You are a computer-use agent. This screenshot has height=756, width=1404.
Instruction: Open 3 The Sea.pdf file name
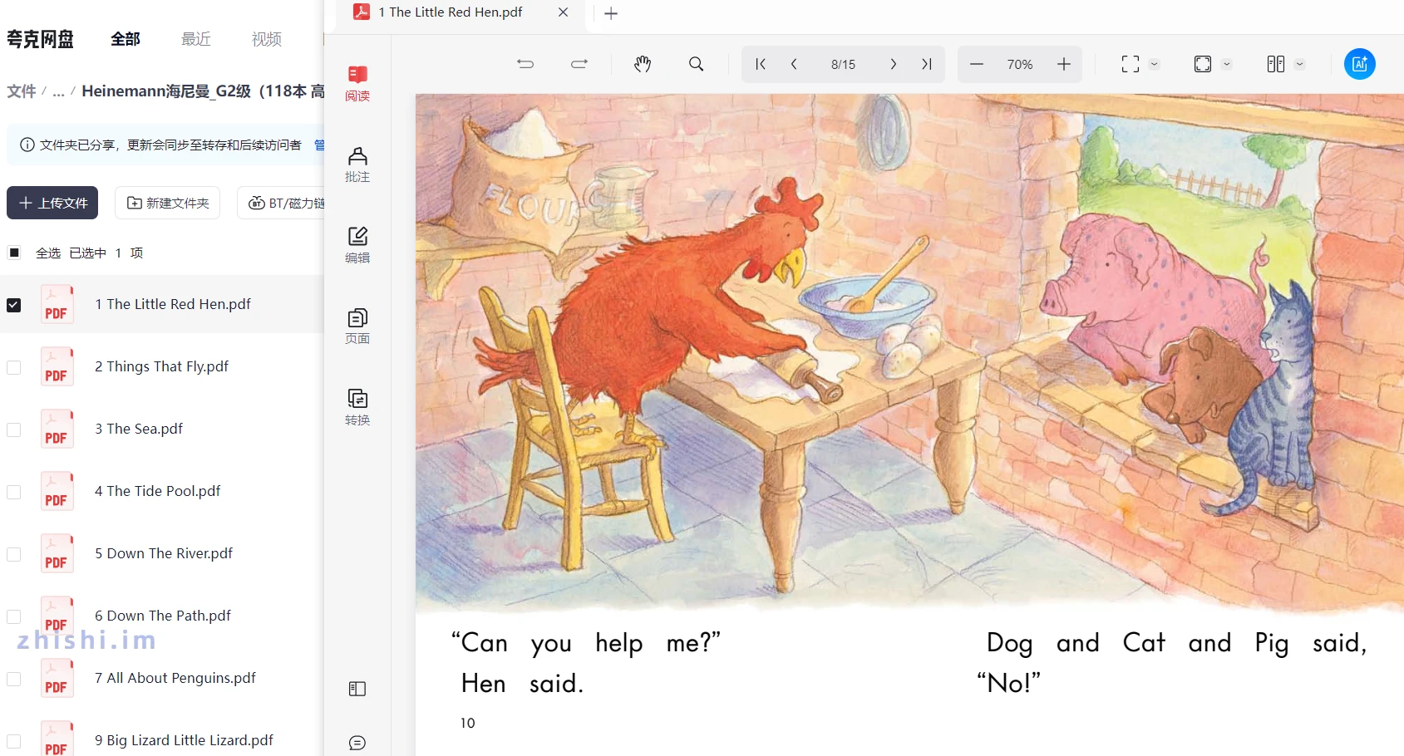(x=139, y=429)
